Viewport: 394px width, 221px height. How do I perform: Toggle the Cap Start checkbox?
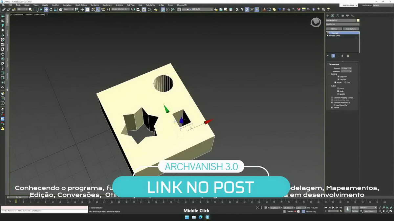coord(338,77)
